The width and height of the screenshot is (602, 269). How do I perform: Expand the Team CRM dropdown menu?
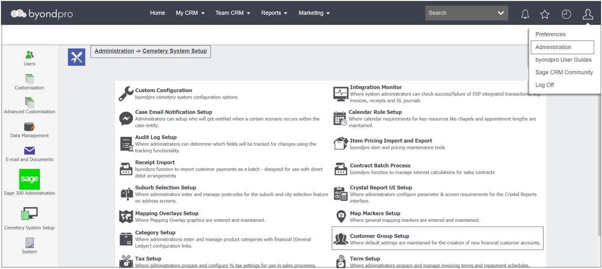[x=233, y=13]
